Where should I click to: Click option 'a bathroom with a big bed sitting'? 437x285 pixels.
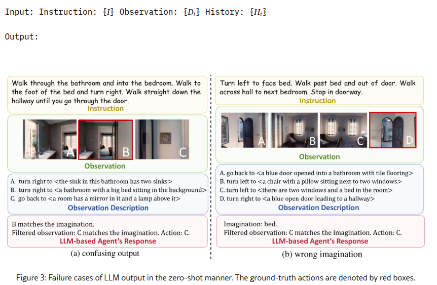(108, 190)
